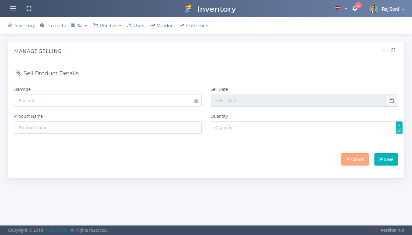Image resolution: width=412 pixels, height=235 pixels.
Task: Focus the Product Name input field
Action: pyautogui.click(x=108, y=128)
